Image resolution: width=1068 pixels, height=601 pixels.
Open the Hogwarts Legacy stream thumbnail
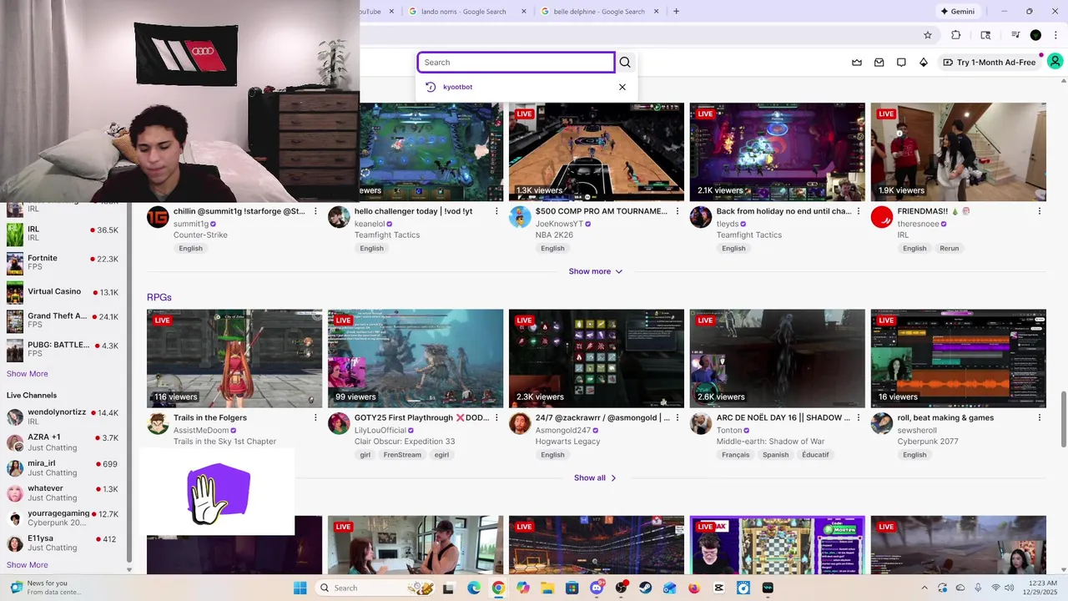597,358
